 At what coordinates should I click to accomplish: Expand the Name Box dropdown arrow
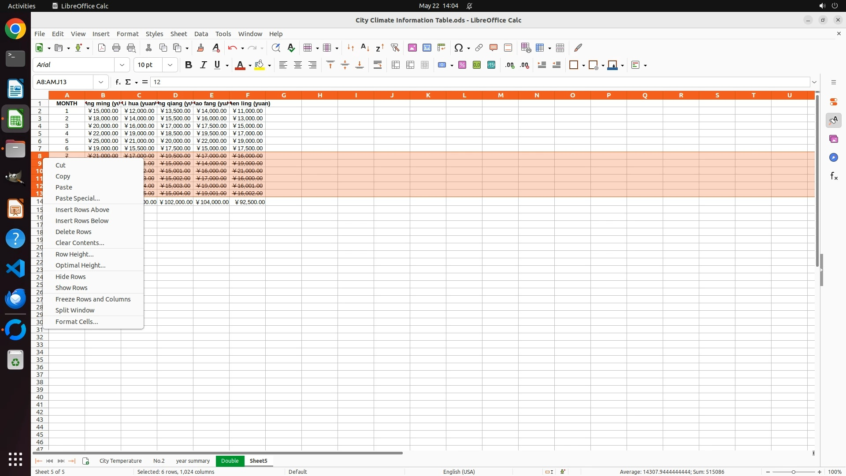[x=101, y=82]
